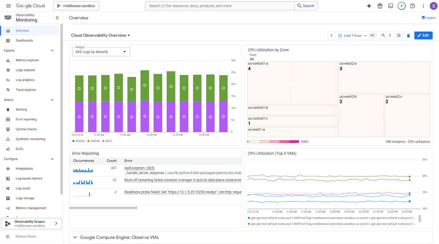The image size is (439, 244).
Task: Toggle the DEBUG legend series
Action: (78, 141)
